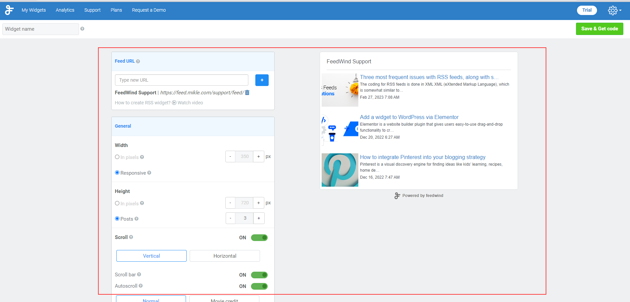
Task: Select Width In pixels radio button
Action: (x=117, y=157)
